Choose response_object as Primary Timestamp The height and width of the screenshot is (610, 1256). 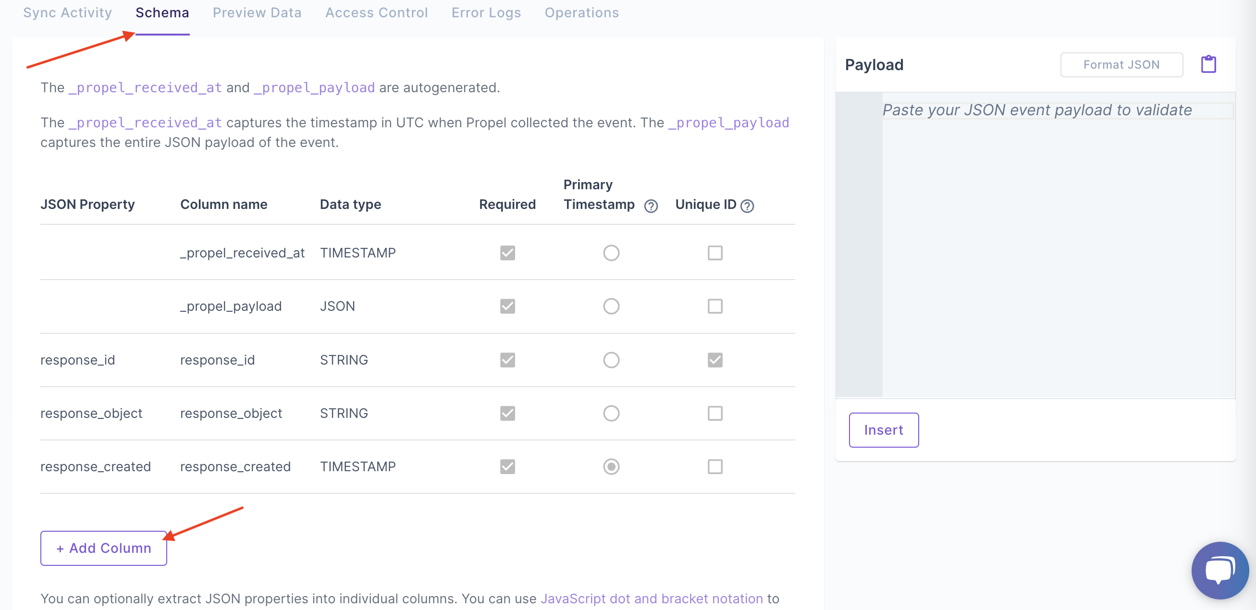point(611,413)
